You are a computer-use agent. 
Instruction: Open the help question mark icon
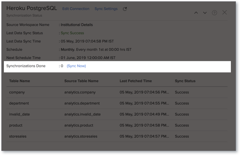pos(215,13)
